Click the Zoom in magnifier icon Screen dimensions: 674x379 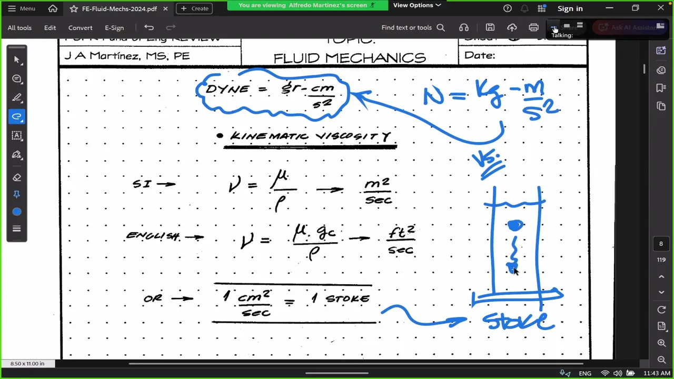662,343
